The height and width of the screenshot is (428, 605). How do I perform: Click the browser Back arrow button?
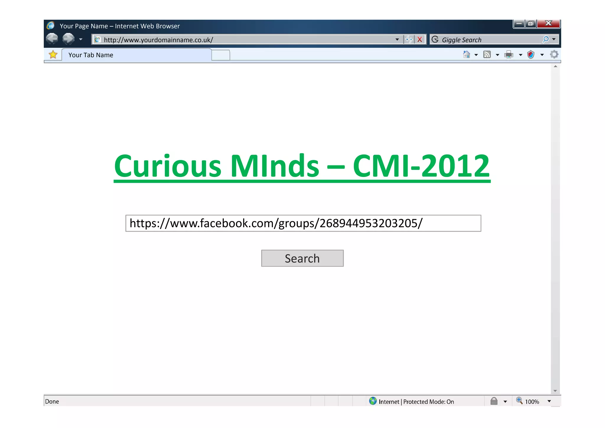pyautogui.click(x=52, y=39)
